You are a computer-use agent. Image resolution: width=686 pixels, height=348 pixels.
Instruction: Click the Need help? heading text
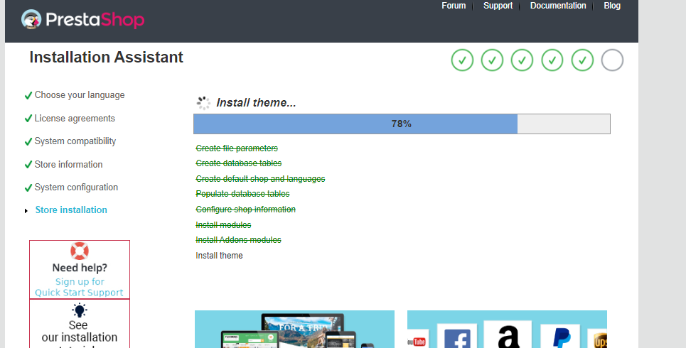[x=80, y=268]
